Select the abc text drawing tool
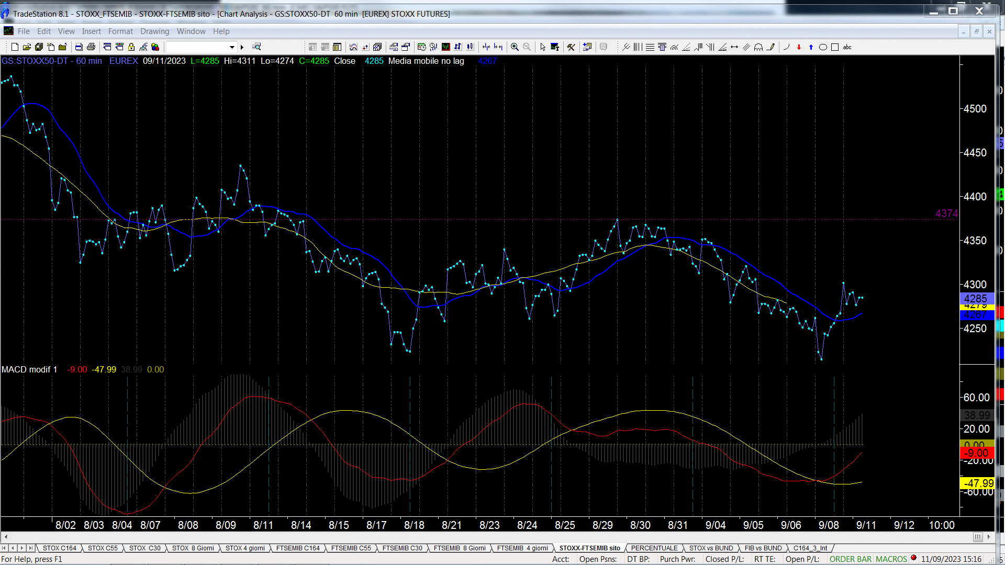 click(847, 47)
